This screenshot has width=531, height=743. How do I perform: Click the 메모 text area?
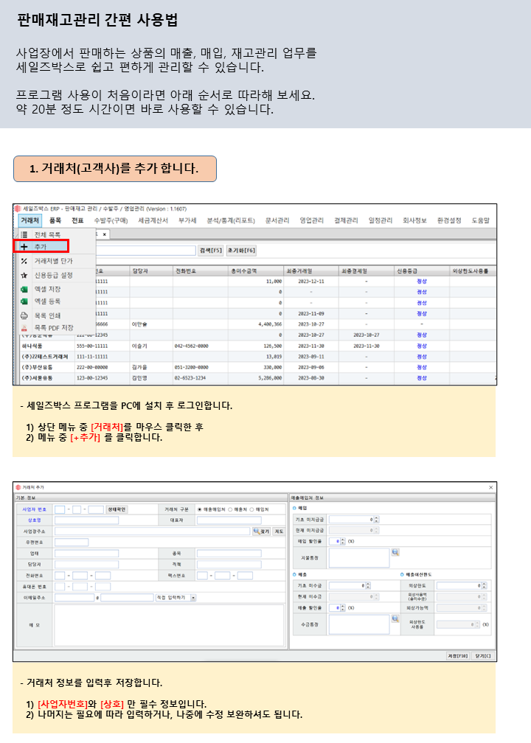(170, 625)
